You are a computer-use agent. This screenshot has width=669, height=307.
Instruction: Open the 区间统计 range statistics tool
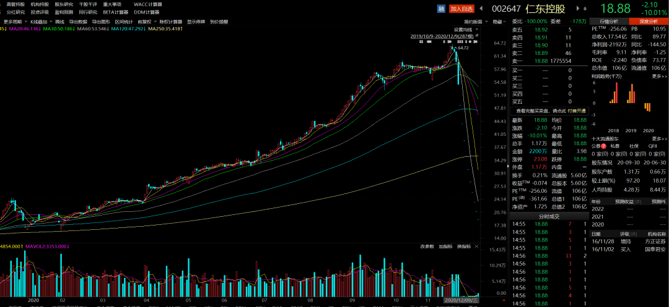pos(123,21)
